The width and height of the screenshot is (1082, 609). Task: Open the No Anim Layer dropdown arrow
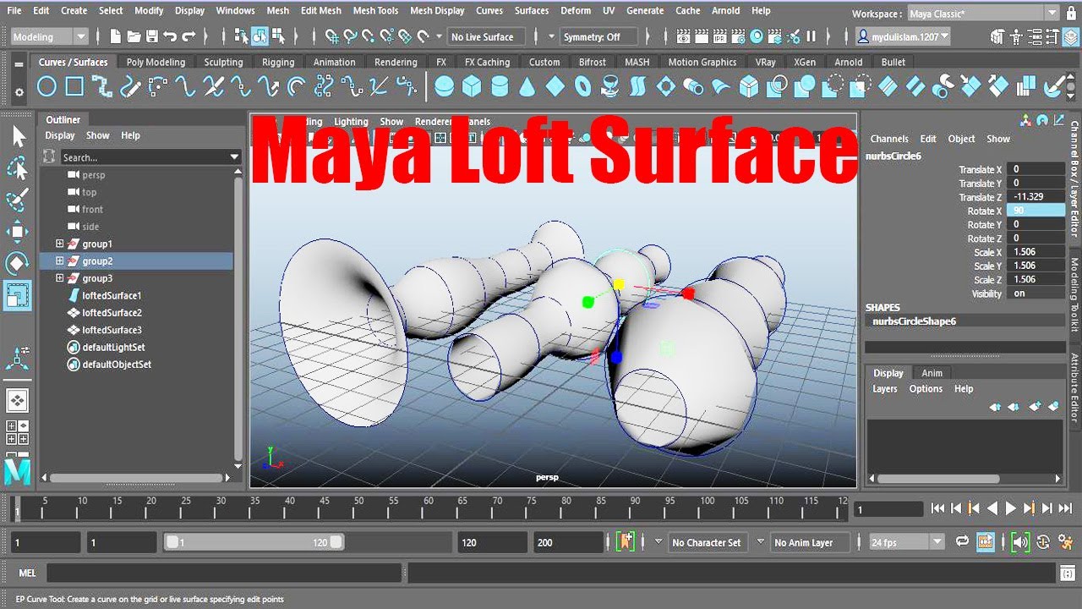pos(760,542)
